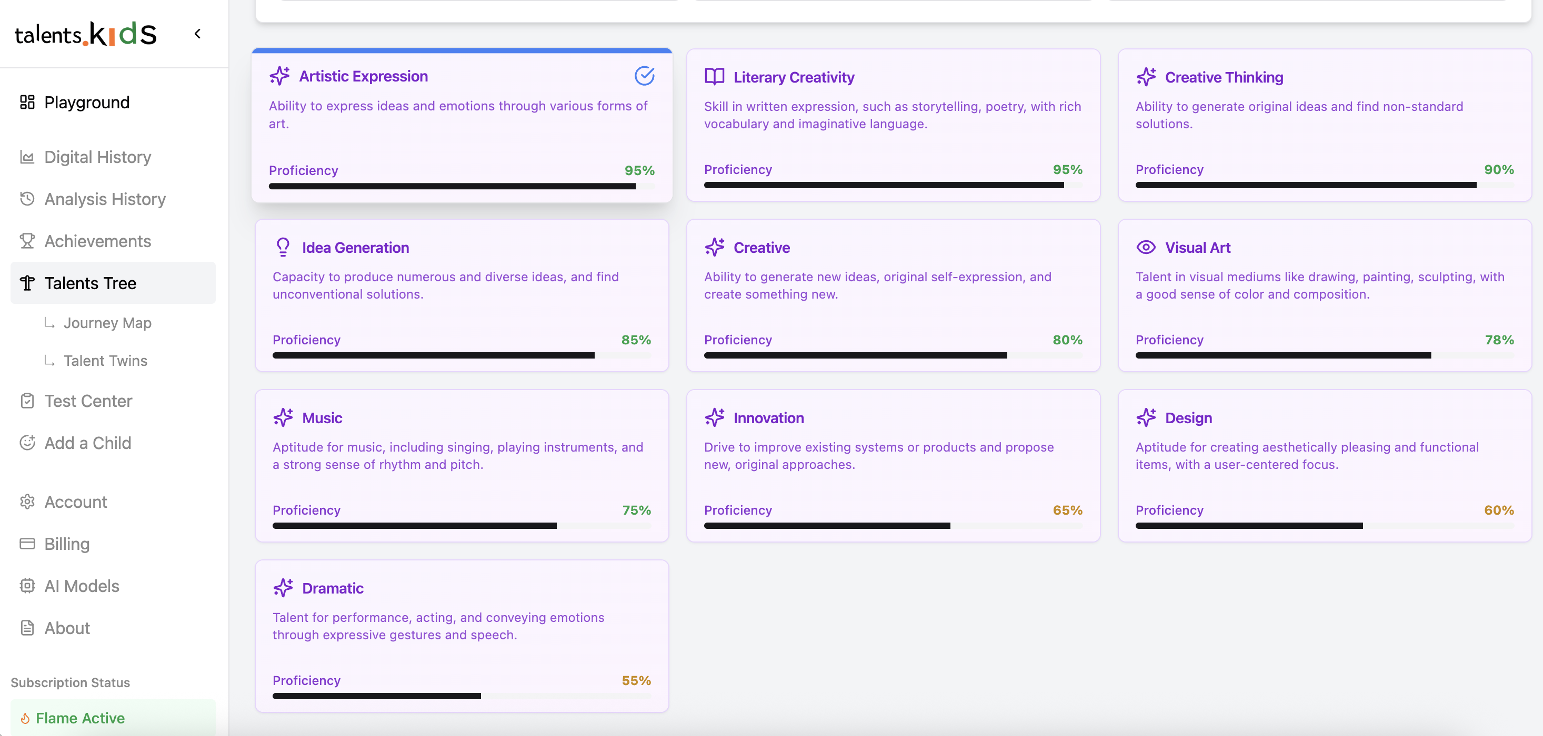Click the Talents Tree sidebar icon

coord(27,283)
